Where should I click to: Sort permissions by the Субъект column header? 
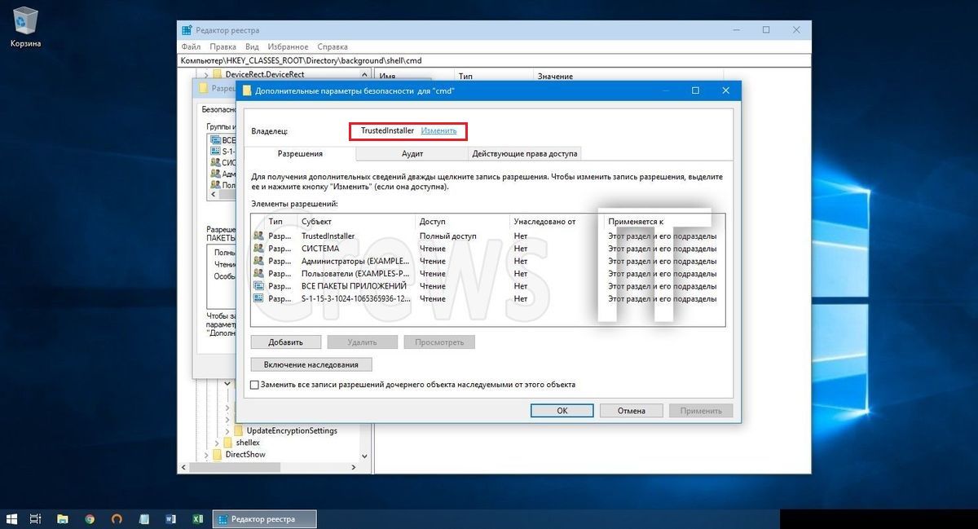click(x=357, y=221)
